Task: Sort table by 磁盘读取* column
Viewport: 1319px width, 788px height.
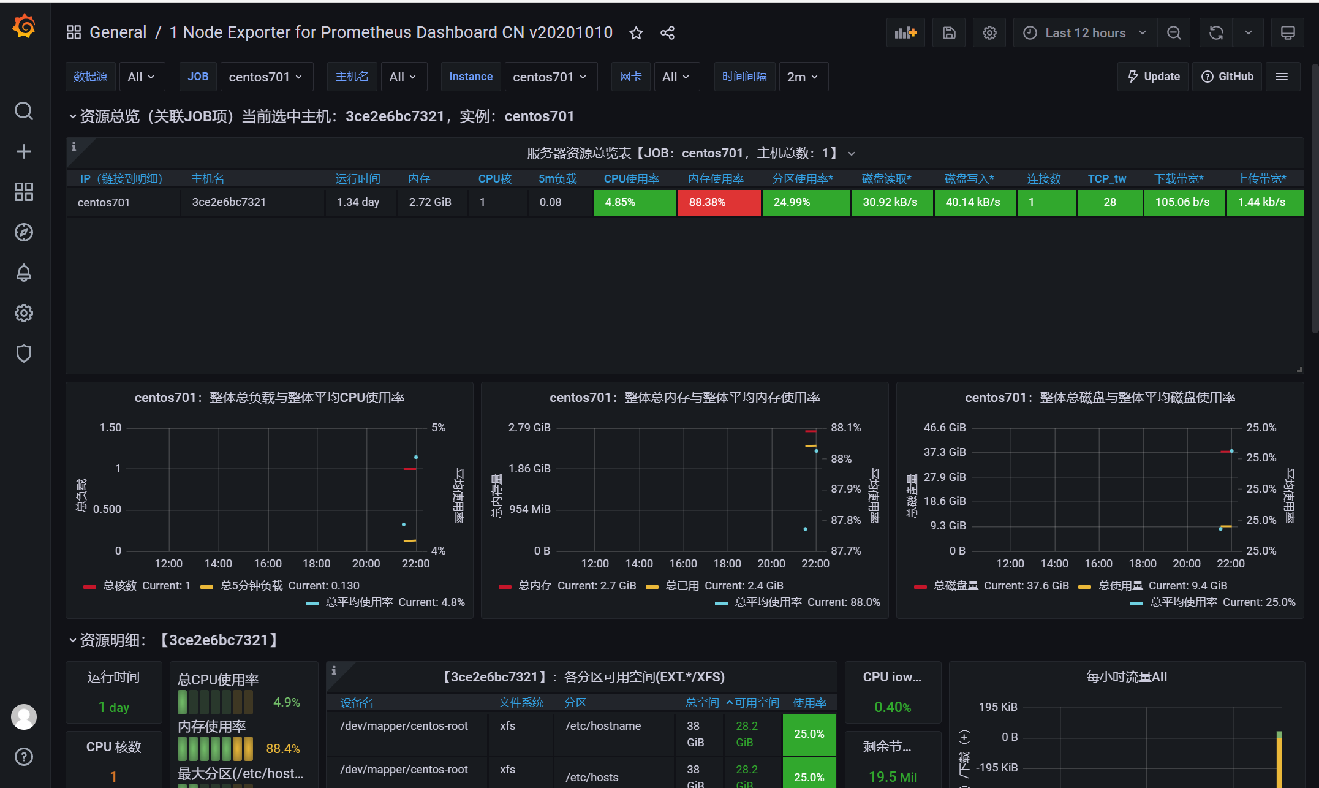Action: click(x=886, y=179)
